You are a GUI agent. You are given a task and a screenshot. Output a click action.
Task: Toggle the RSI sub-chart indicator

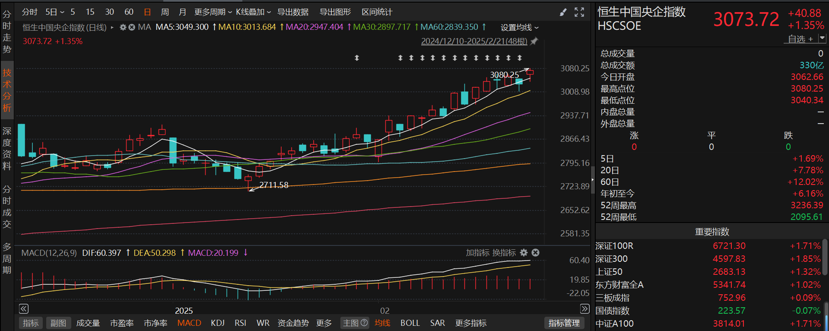(x=241, y=323)
